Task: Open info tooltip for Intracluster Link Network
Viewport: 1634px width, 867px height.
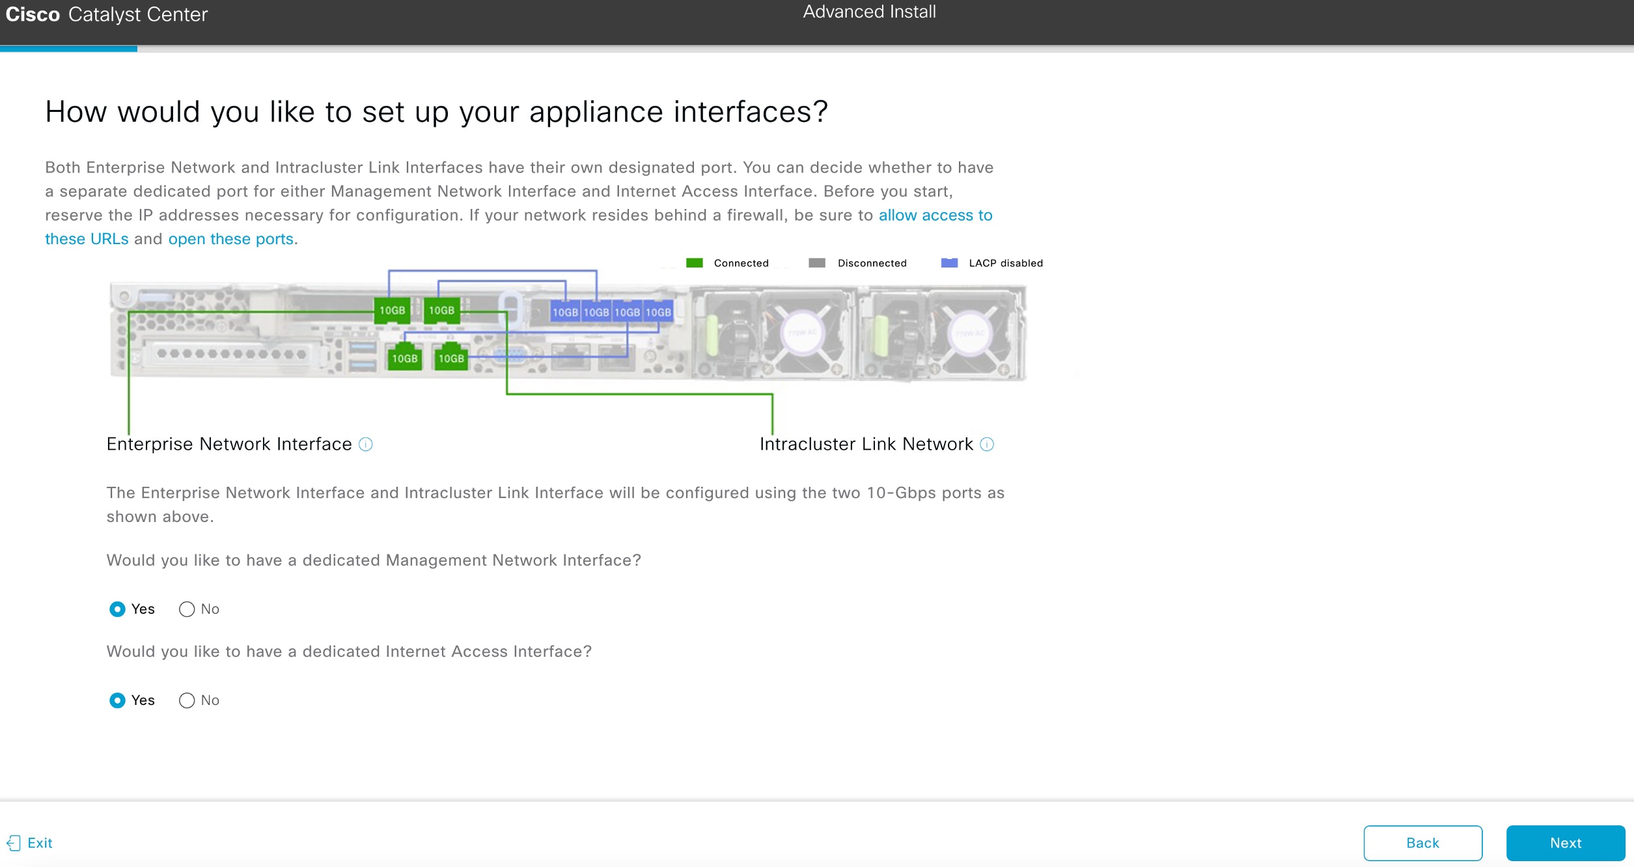Action: point(987,444)
